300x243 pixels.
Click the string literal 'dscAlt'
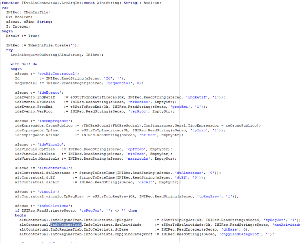coord(146,182)
